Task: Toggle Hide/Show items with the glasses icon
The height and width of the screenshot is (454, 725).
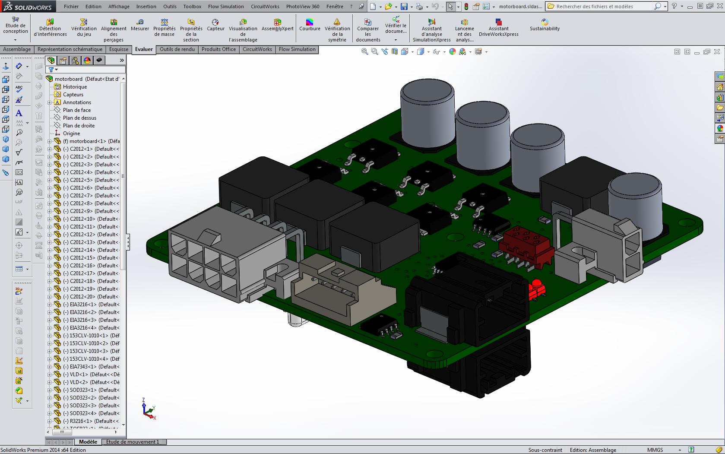Action: [436, 51]
